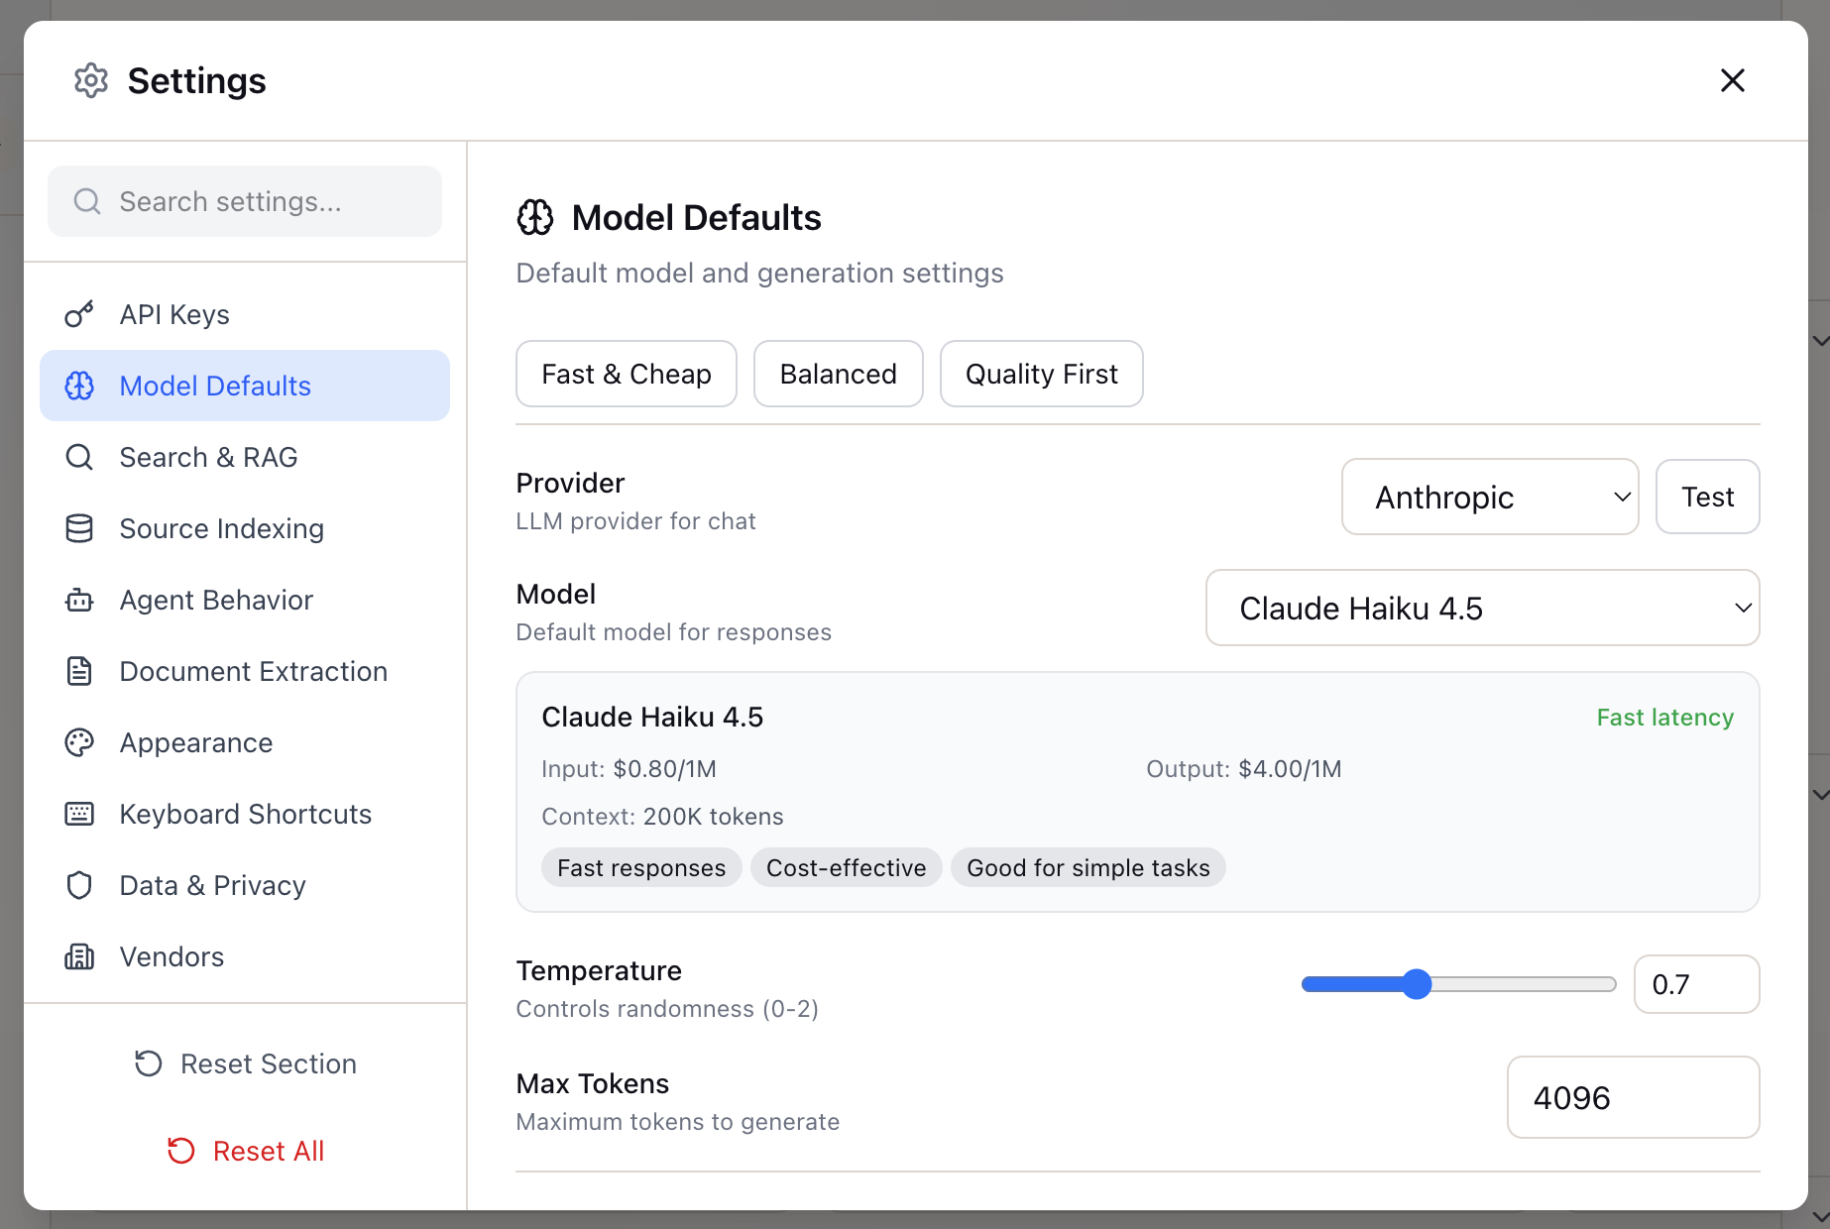Select the Fast & Cheap preset

626,374
